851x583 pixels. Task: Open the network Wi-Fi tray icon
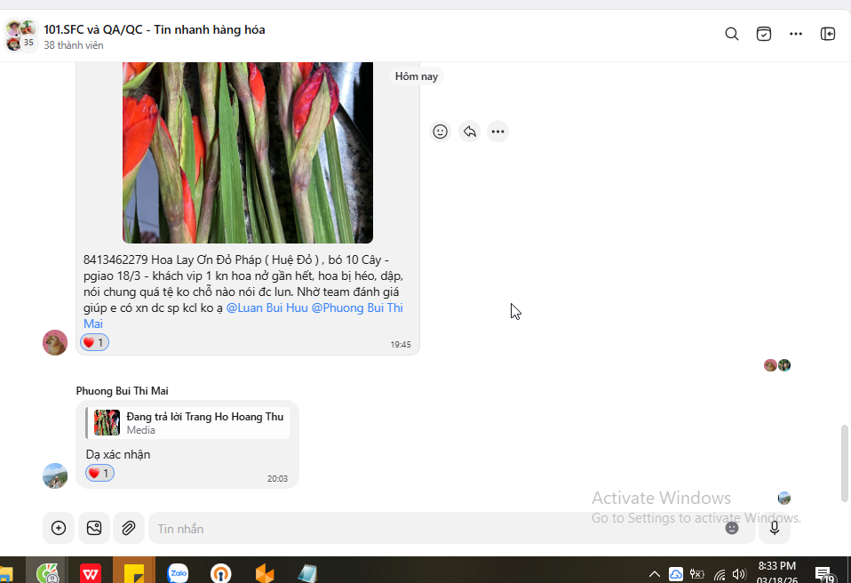(x=720, y=574)
